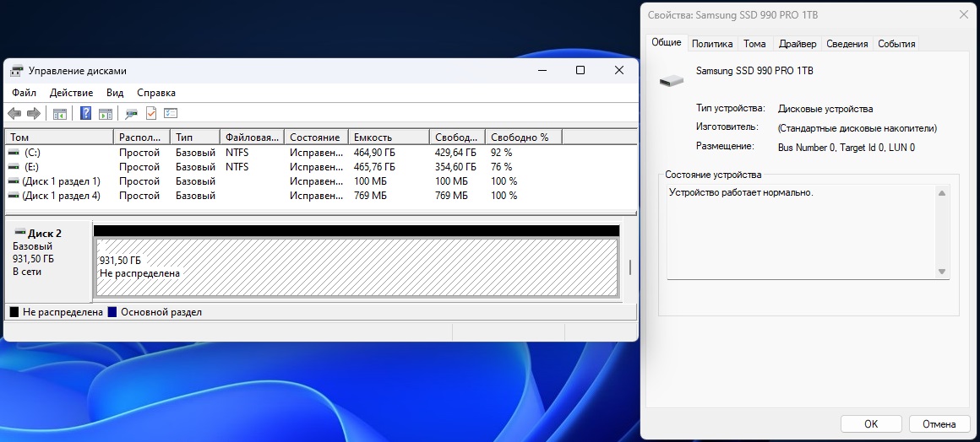This screenshot has width=980, height=442.
Task: Switch to the Драйвер tab
Action: [x=798, y=44]
